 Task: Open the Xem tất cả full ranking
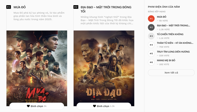point(171,73)
